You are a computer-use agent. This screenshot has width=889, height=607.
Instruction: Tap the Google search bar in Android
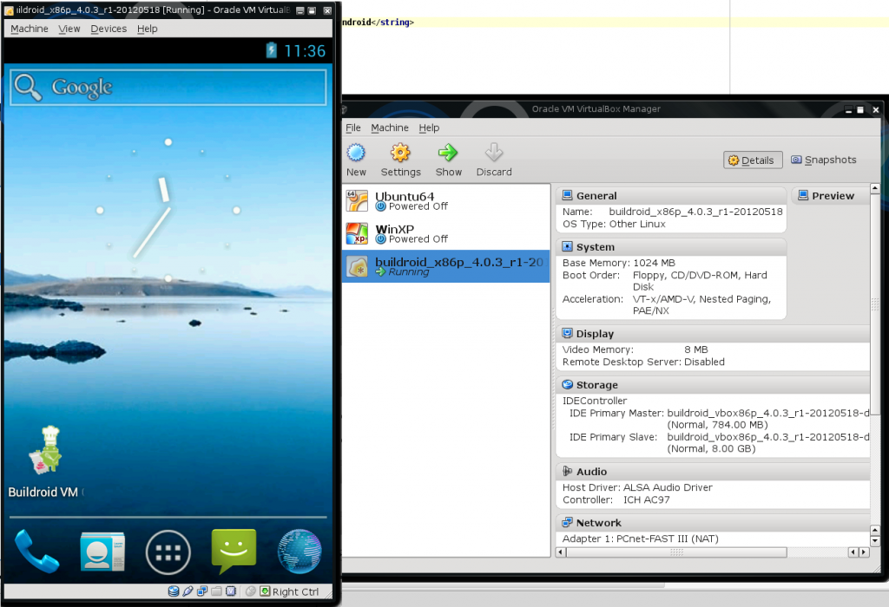(x=168, y=88)
